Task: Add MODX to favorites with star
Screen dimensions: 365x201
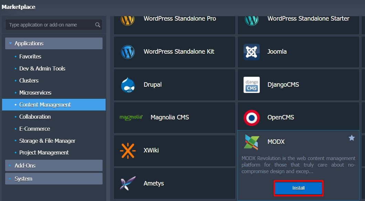Action: click(x=352, y=138)
